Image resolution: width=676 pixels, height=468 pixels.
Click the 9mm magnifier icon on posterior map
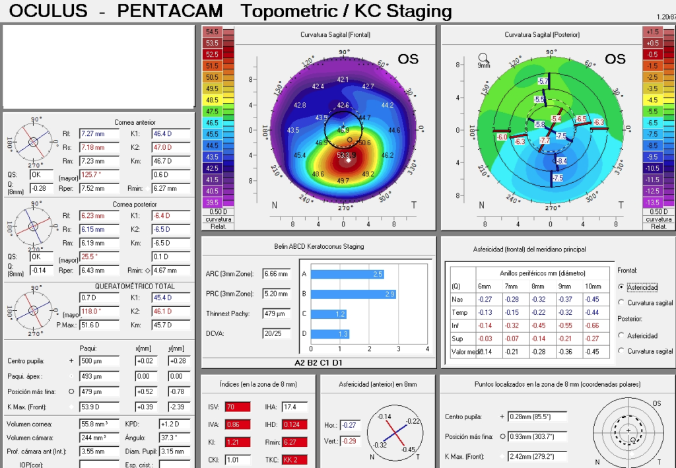click(483, 57)
